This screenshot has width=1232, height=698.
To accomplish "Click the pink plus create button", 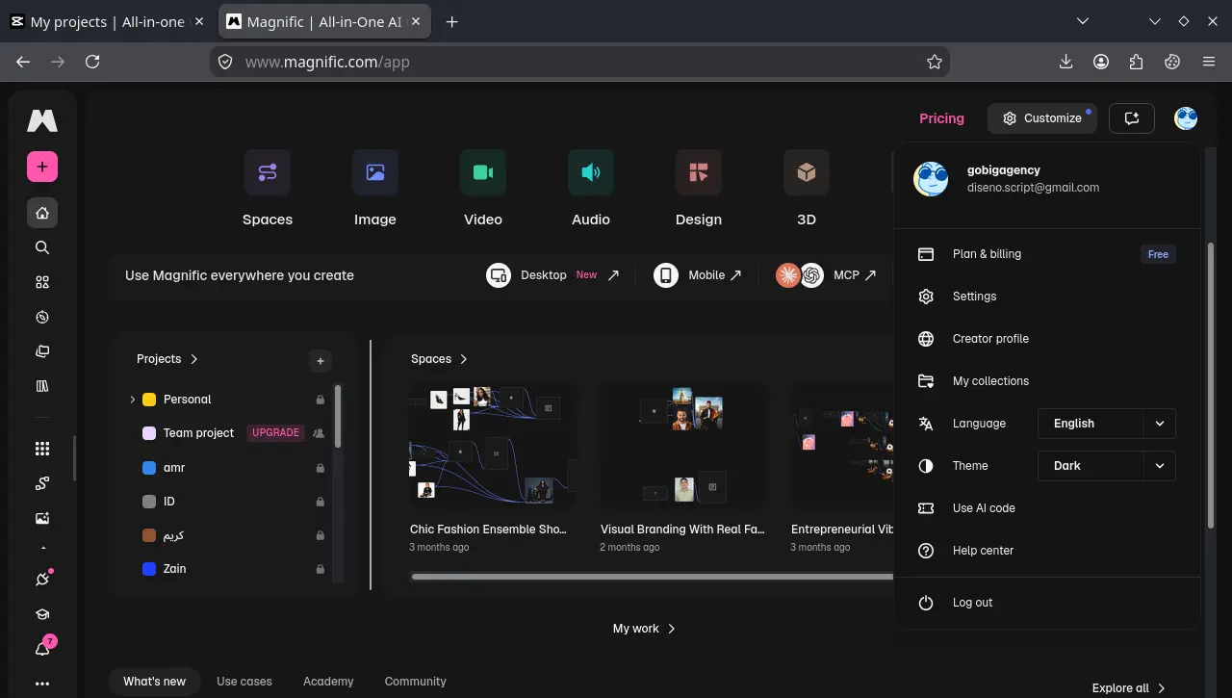I will tap(42, 167).
